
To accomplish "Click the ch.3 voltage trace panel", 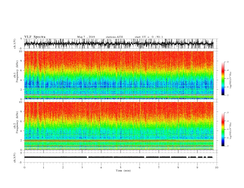I will click(x=121, y=158).
